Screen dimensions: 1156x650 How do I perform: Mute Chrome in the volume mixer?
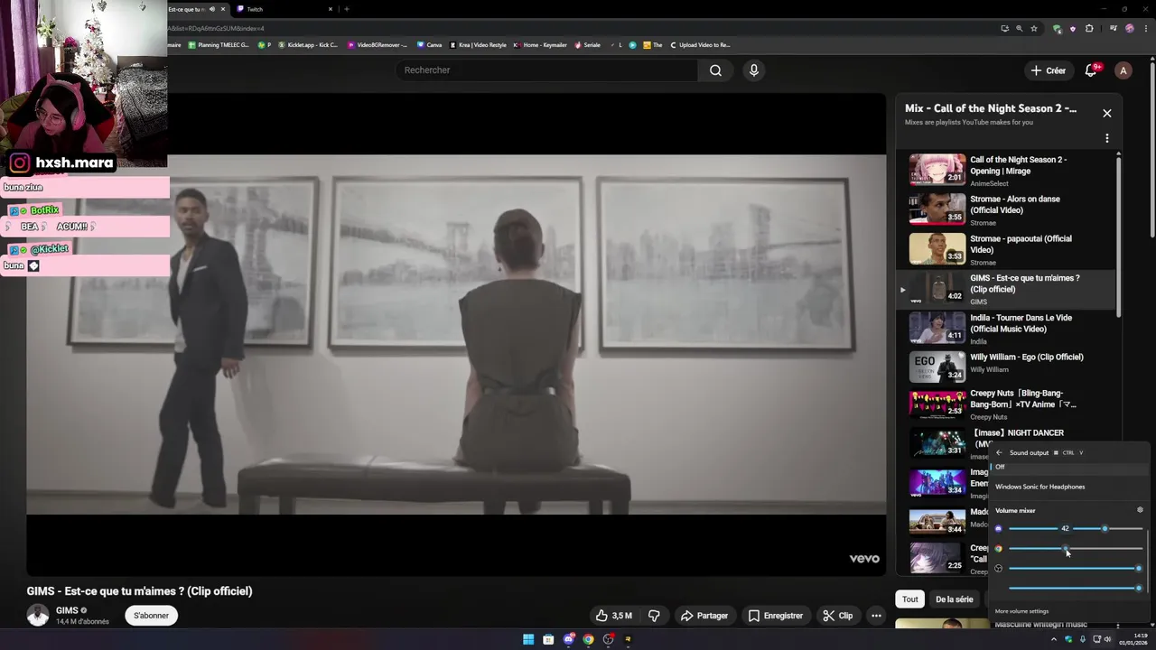(998, 548)
